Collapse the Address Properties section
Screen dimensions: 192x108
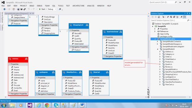click(x=10, y=64)
